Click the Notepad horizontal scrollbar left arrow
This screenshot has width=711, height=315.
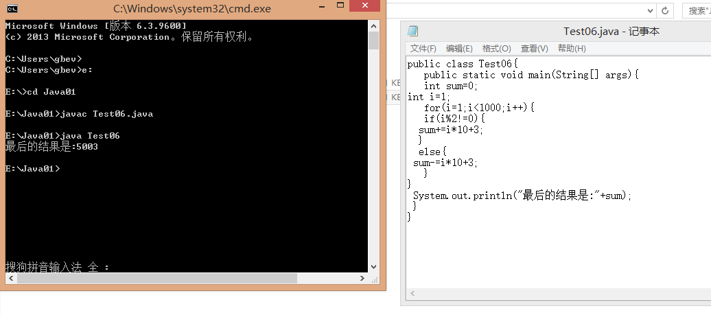412,294
